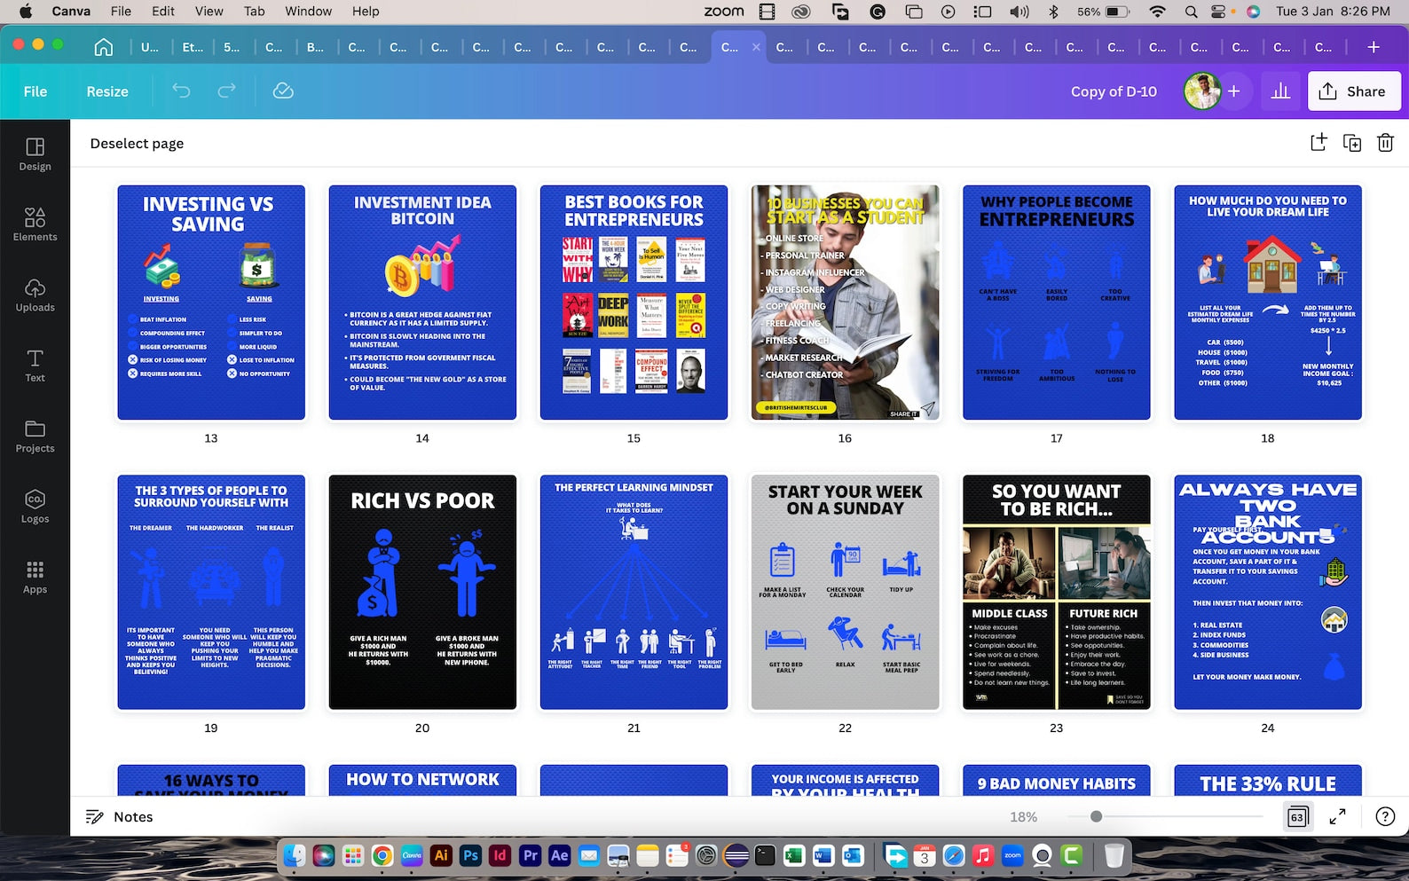The image size is (1409, 881).
Task: Open the Logos panel
Action: 35,507
